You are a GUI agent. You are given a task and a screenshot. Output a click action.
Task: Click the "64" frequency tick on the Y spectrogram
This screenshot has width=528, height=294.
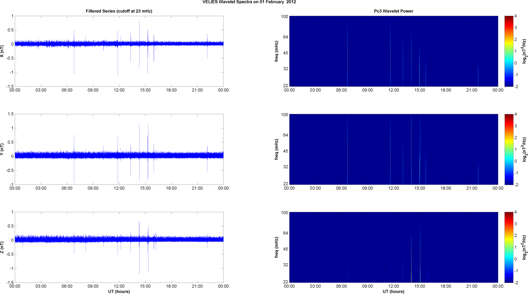pyautogui.click(x=286, y=135)
